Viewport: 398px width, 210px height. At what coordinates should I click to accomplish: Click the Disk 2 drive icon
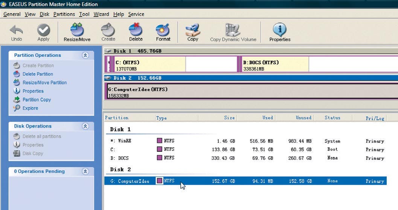[108, 78]
